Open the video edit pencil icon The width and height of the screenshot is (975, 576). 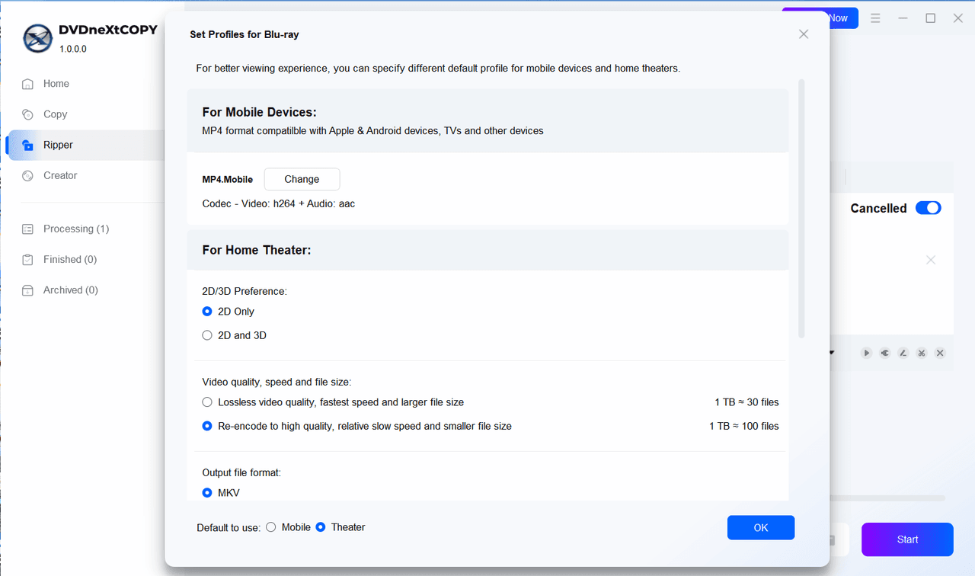pos(903,353)
